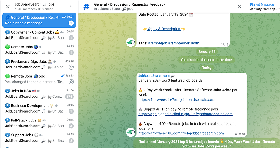Open Freelance / Gigs Jobs topic
This screenshot has width=280, height=148.
(x=39, y=64)
